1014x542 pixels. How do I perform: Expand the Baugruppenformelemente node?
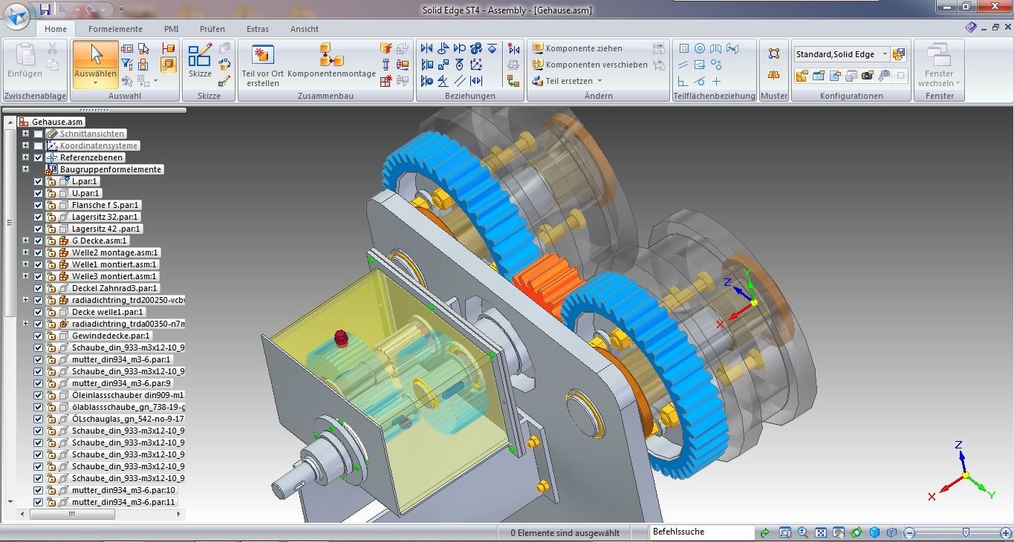coord(26,169)
